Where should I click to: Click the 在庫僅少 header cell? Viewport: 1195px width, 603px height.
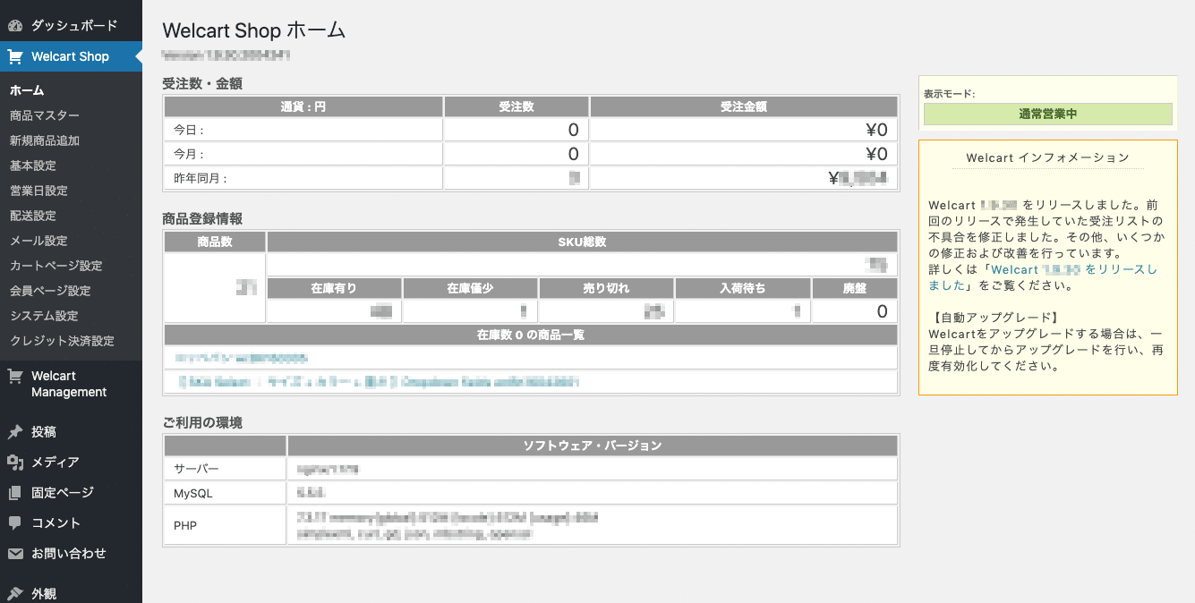[x=470, y=288]
